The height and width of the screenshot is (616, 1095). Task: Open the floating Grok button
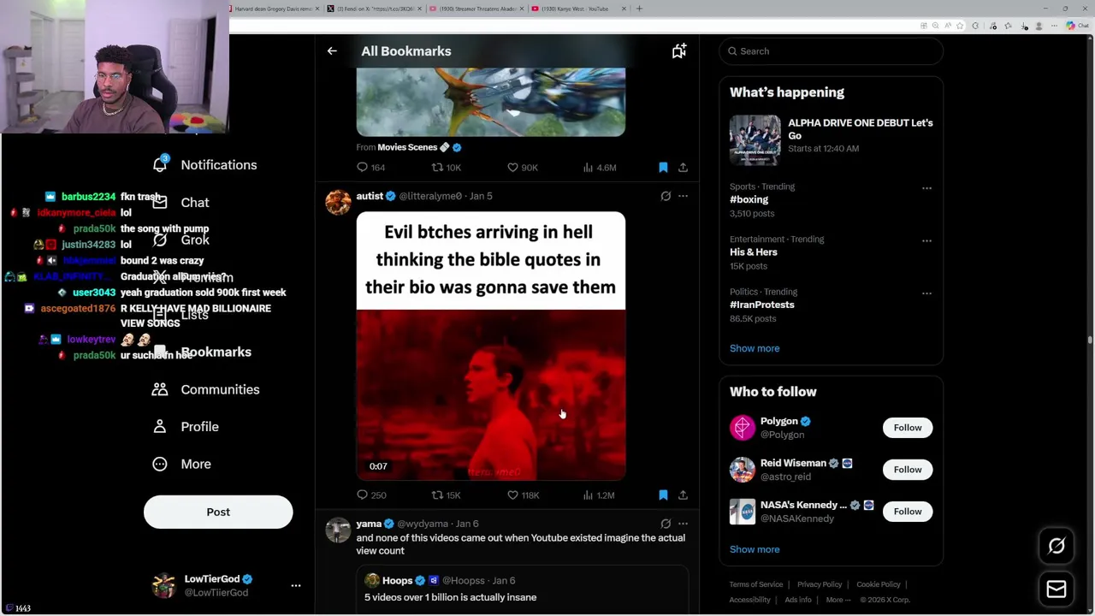coord(1057,546)
